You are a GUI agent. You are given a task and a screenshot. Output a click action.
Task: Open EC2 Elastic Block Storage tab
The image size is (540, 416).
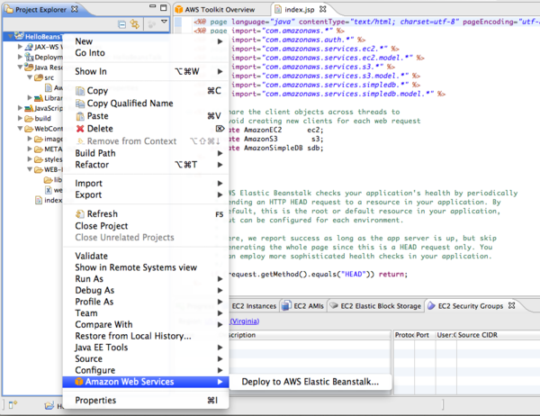tap(375, 306)
